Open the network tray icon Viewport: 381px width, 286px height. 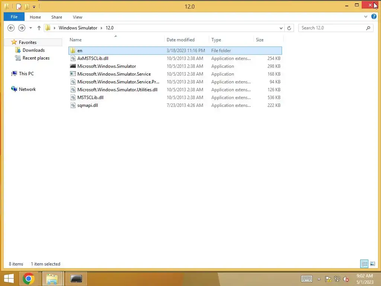tap(337, 279)
